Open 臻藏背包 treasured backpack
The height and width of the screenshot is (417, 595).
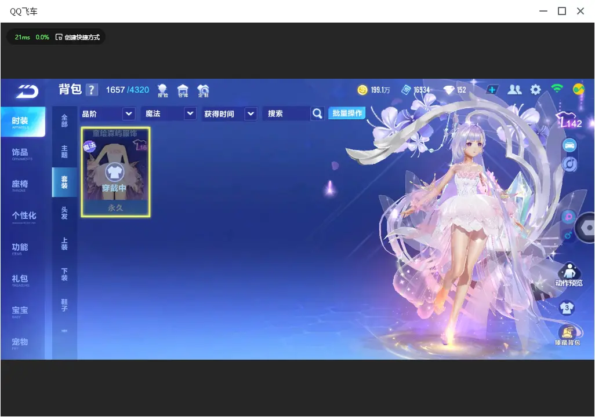coord(568,335)
